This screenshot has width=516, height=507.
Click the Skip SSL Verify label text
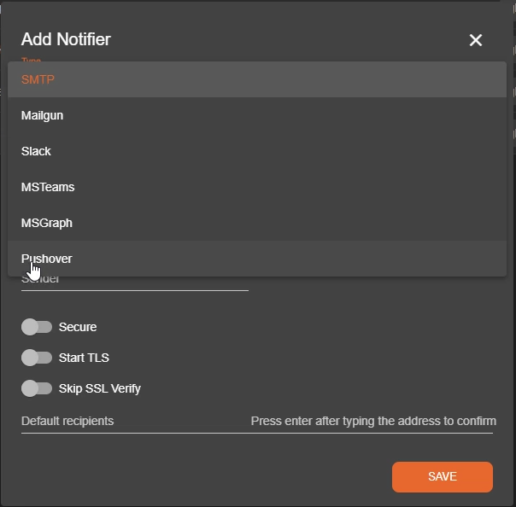100,388
